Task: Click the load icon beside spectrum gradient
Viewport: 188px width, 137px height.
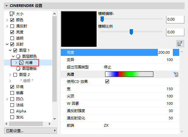Action: (176, 74)
